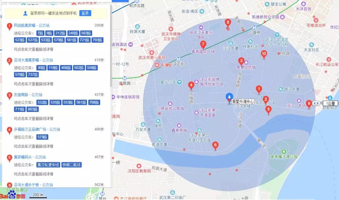
Task: Click the search radius drag handle
Action: (316, 103)
